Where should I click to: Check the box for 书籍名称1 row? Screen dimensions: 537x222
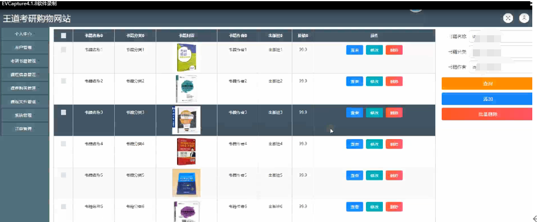64,49
